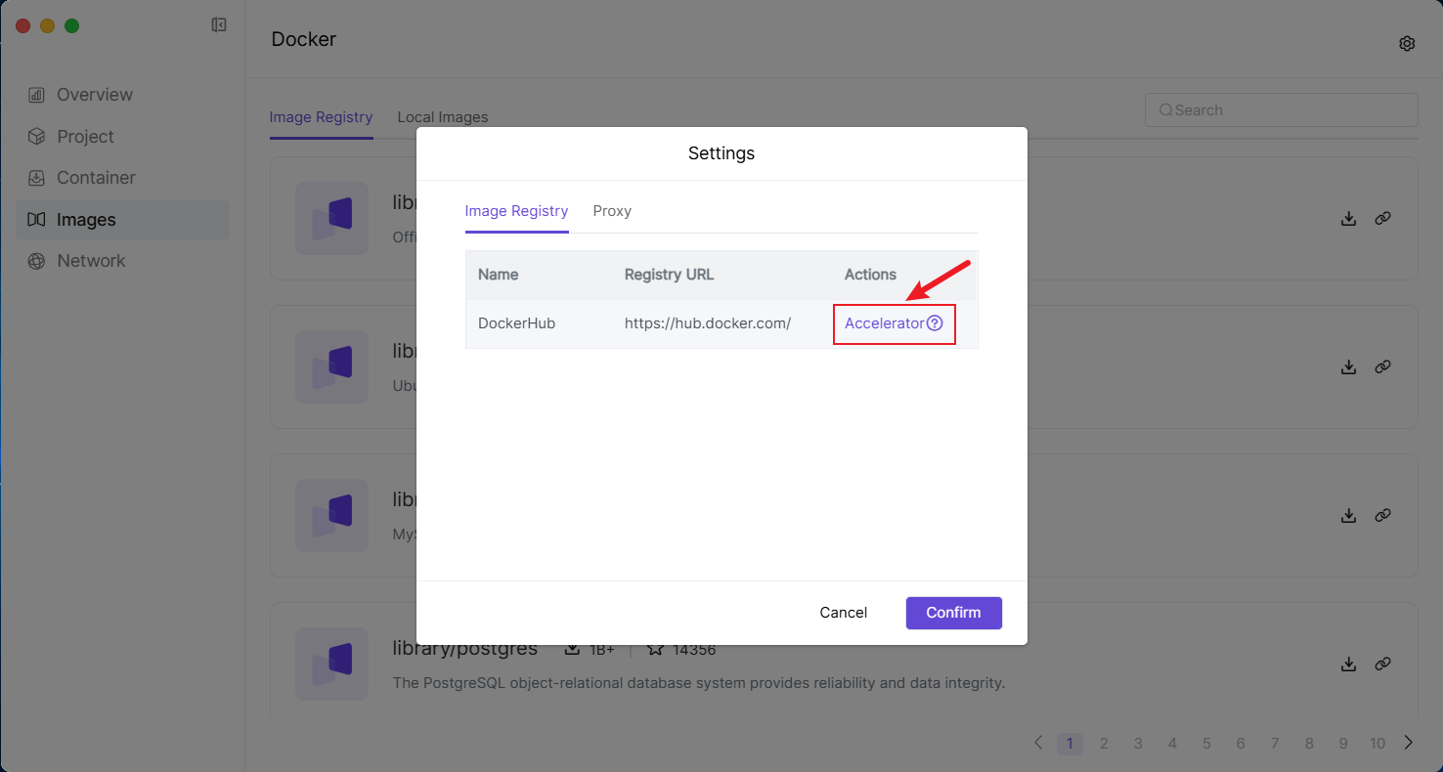The width and height of the screenshot is (1443, 772).
Task: Click download icon for library/postgres image
Action: (1348, 664)
